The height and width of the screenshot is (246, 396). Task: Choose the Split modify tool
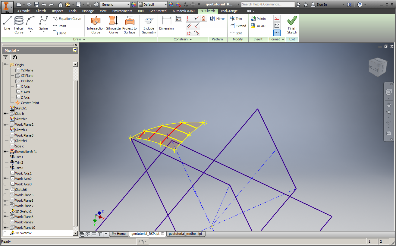pos(236,33)
